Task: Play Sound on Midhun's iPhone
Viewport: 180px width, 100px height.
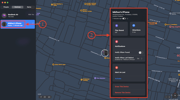Action: [x=120, y=29]
